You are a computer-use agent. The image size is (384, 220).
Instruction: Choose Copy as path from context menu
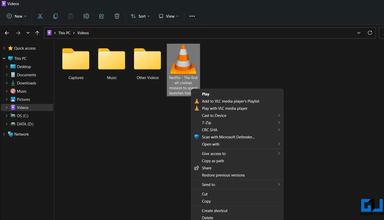[237, 161]
